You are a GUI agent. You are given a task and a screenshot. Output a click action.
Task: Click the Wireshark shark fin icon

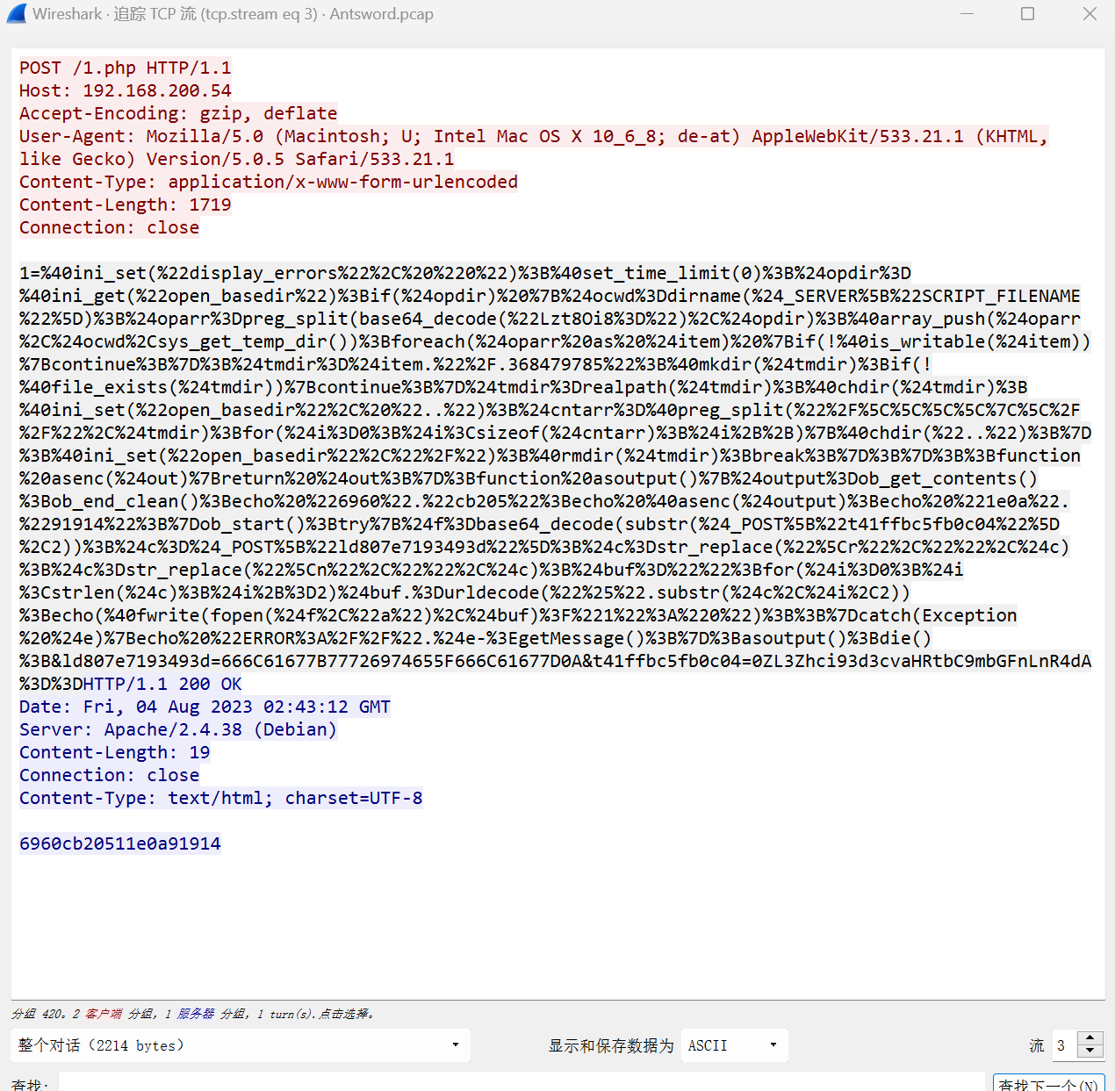[x=16, y=14]
